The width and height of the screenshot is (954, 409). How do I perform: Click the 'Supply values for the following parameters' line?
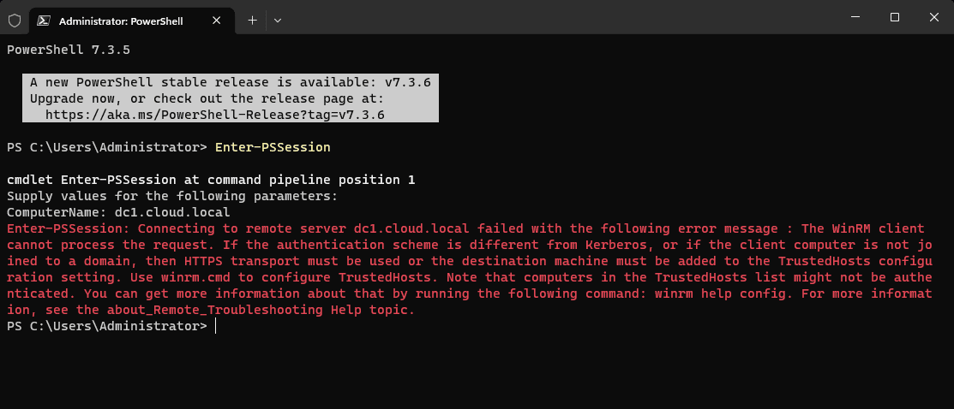[x=172, y=196]
